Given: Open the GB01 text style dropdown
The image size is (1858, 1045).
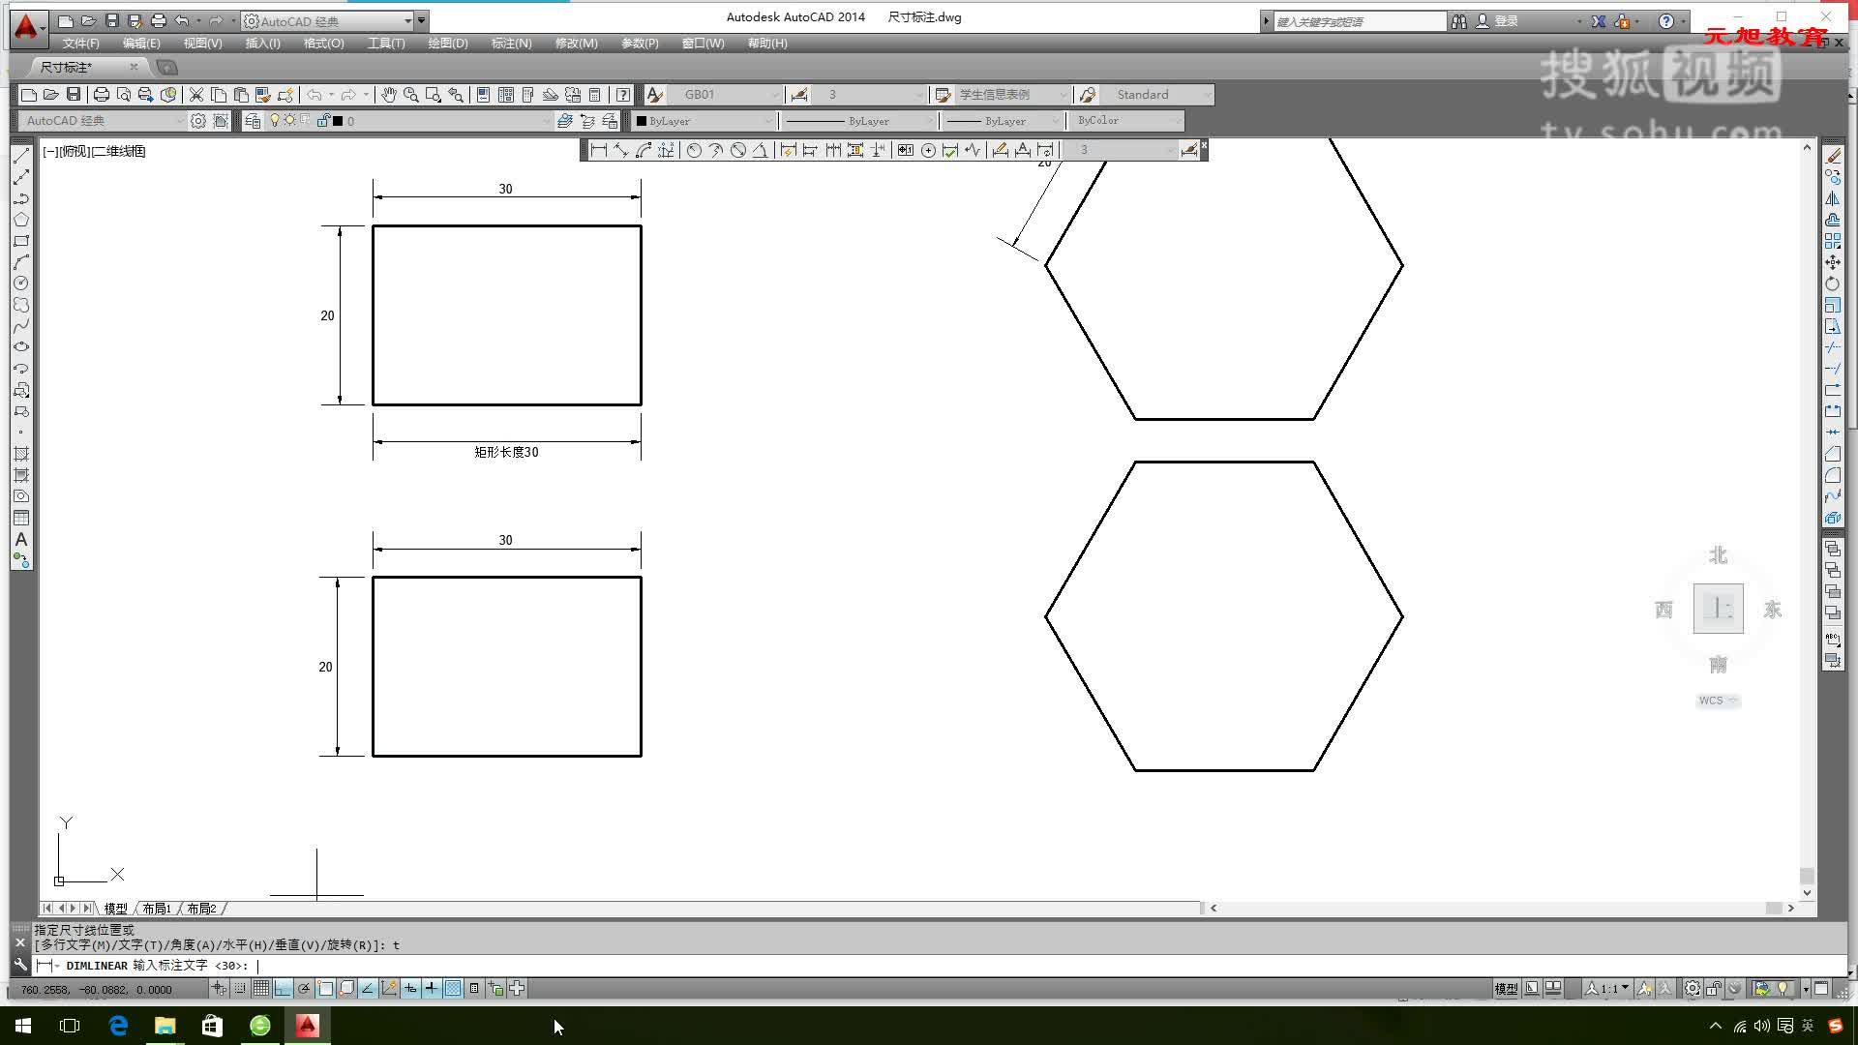Looking at the screenshot, I should (x=775, y=95).
